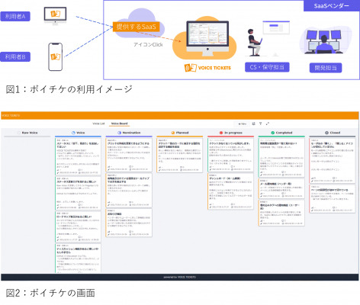This screenshot has width=360, height=305.
Task: Click the In progress red status icon
Action: (x=221, y=133)
